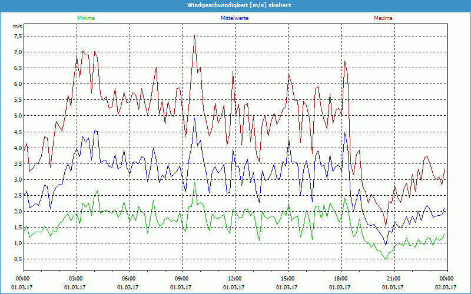This screenshot has width=471, height=294.
Task: Click the 09:00 time axis label
Action: coord(183,278)
